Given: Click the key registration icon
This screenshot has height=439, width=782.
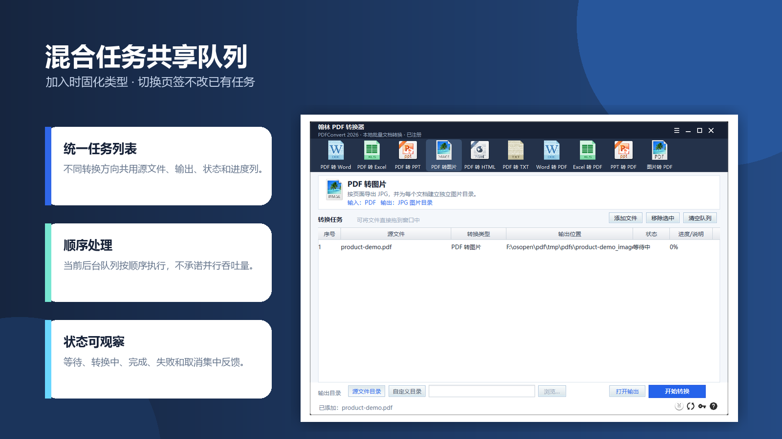Looking at the screenshot, I should click(702, 406).
